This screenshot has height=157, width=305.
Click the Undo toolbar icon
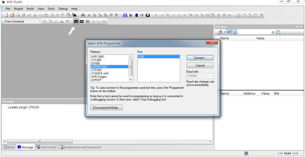click(x=57, y=15)
